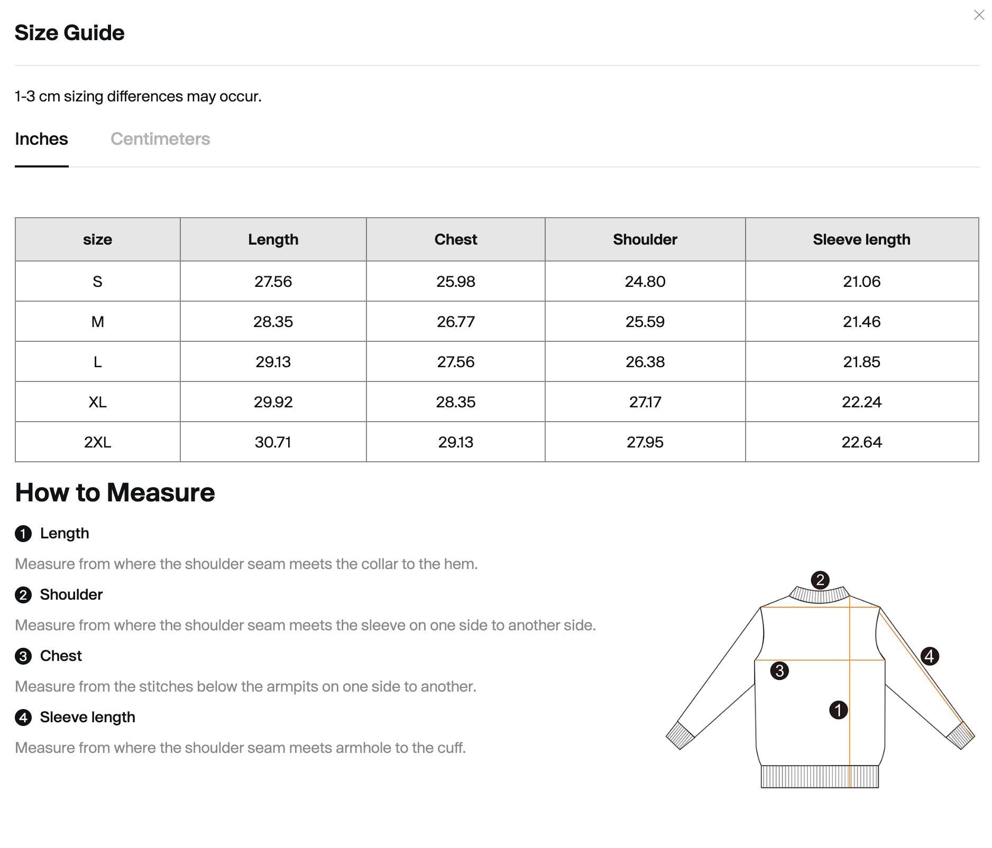Click the number 1 Length icon in list
992x848 pixels.
coord(23,534)
